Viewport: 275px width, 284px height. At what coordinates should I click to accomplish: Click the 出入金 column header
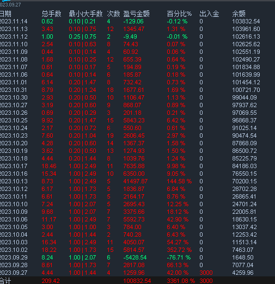(x=209, y=14)
